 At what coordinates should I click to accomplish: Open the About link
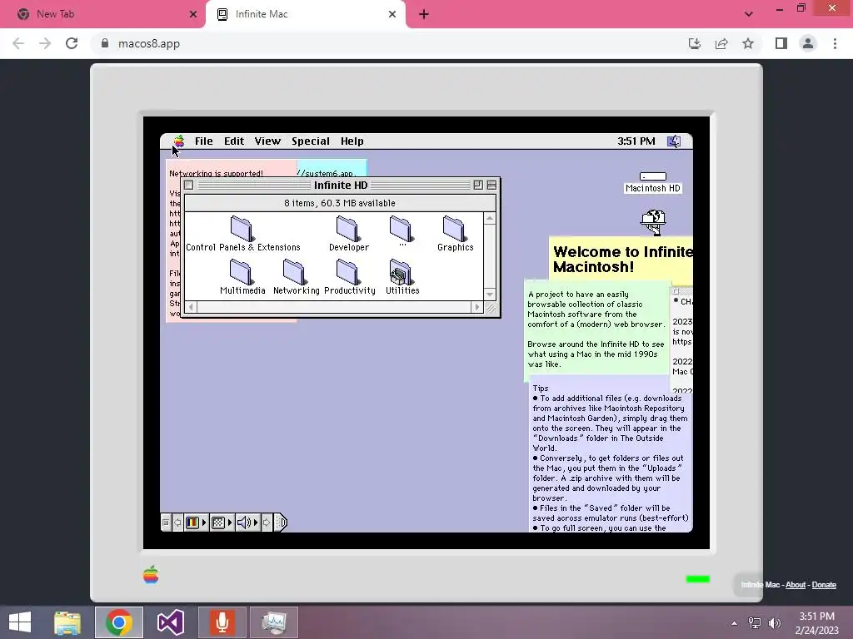click(x=796, y=585)
